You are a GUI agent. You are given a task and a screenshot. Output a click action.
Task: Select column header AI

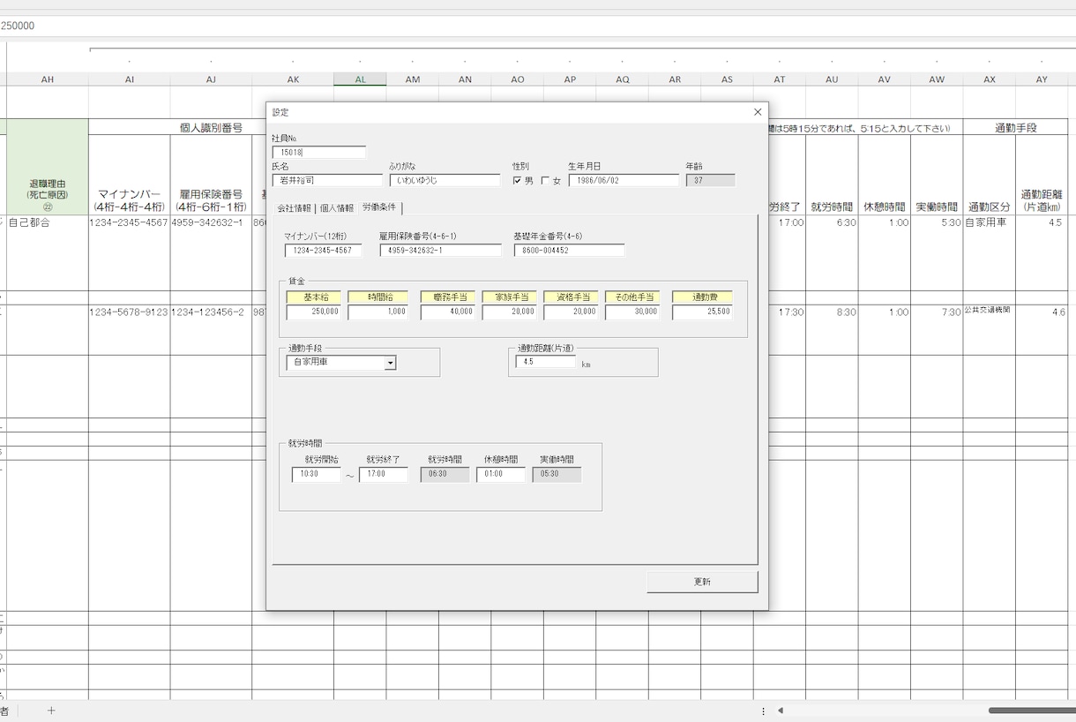point(130,79)
